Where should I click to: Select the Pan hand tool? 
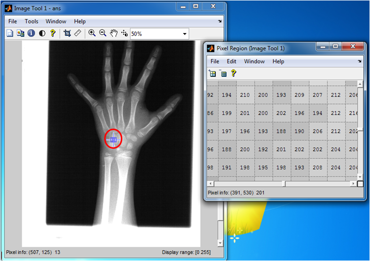(x=113, y=33)
